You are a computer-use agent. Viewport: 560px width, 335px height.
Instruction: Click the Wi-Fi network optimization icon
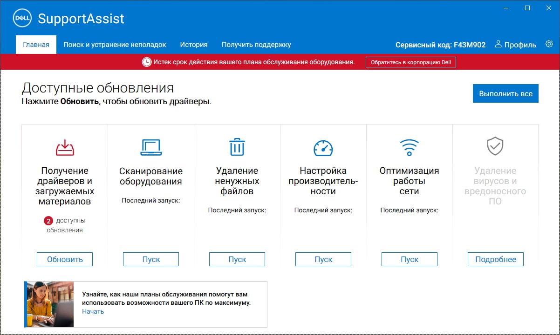pyautogui.click(x=410, y=147)
